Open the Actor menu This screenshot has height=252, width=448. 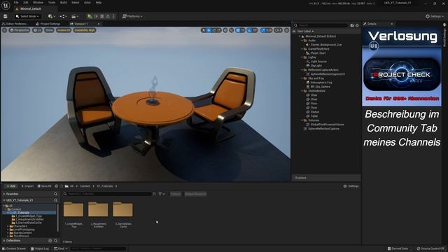pyautogui.click(x=87, y=3)
